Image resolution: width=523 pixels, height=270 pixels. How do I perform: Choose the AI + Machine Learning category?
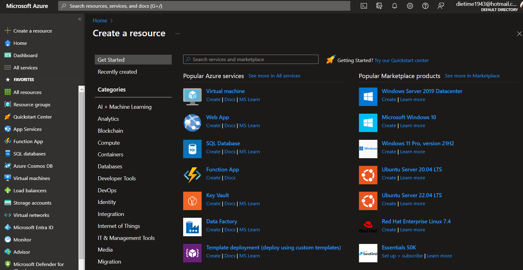124,107
